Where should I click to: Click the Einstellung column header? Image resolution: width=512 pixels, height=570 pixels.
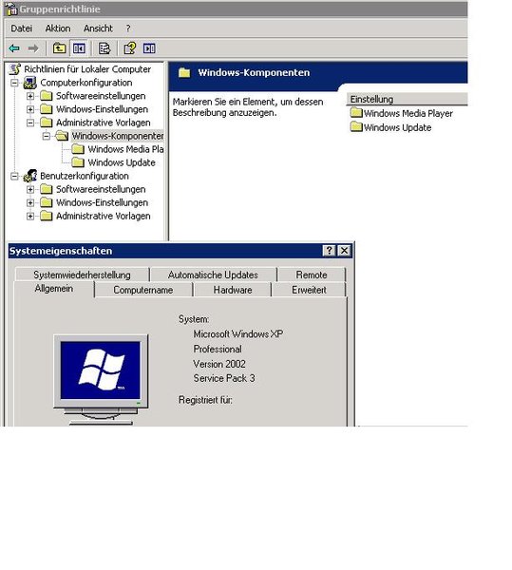coord(407,99)
